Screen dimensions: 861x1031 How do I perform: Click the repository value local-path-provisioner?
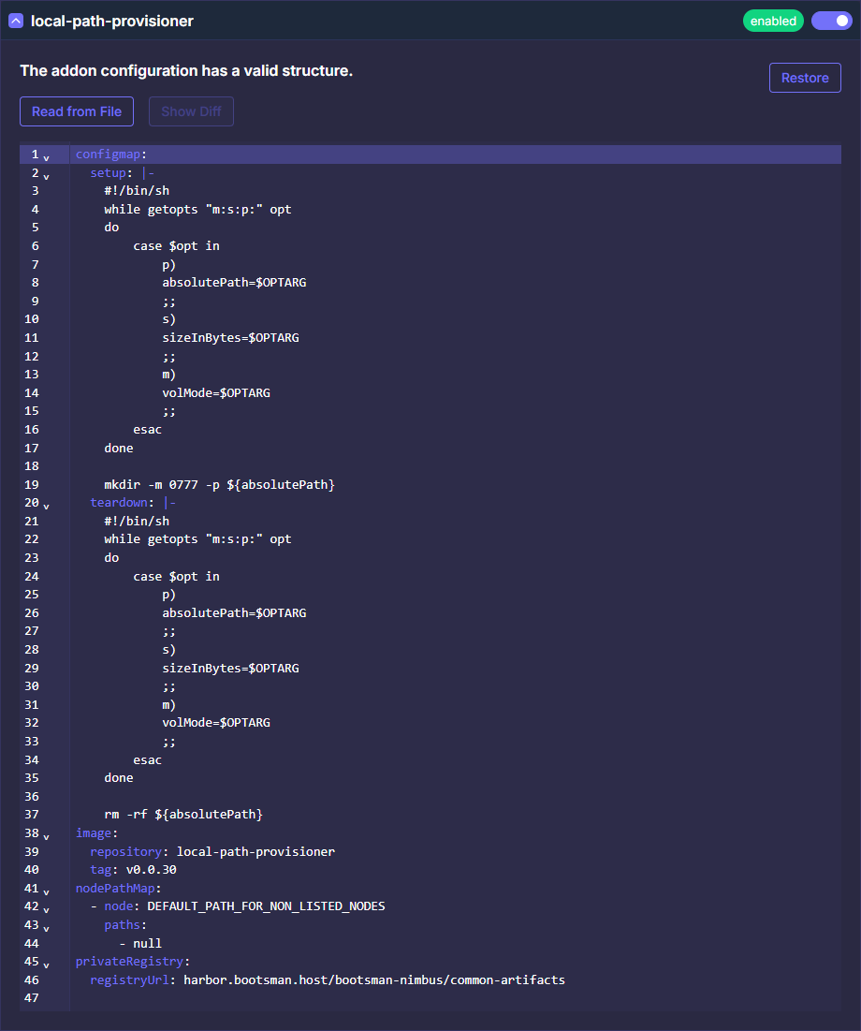255,851
